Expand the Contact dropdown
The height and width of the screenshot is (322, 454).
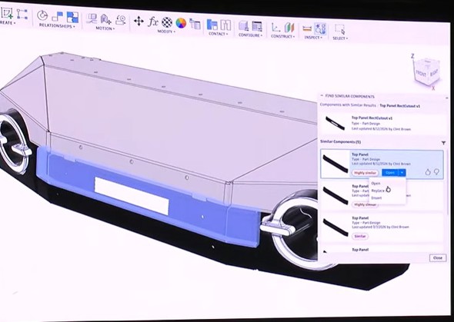219,34
